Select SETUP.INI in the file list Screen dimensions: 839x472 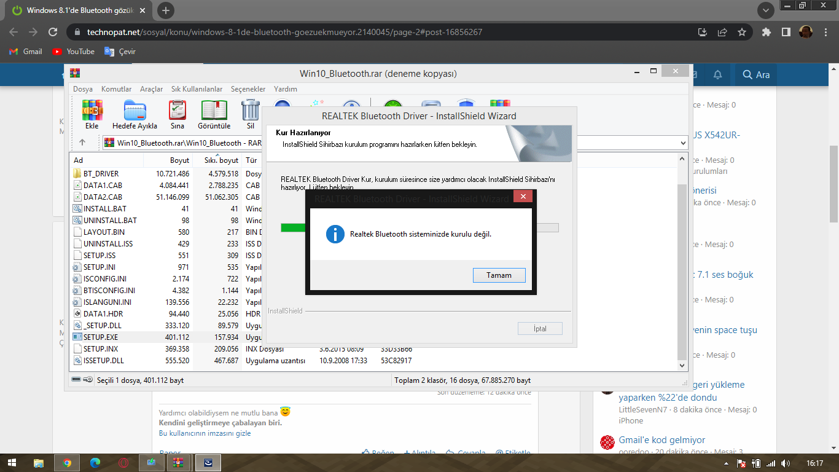100,267
